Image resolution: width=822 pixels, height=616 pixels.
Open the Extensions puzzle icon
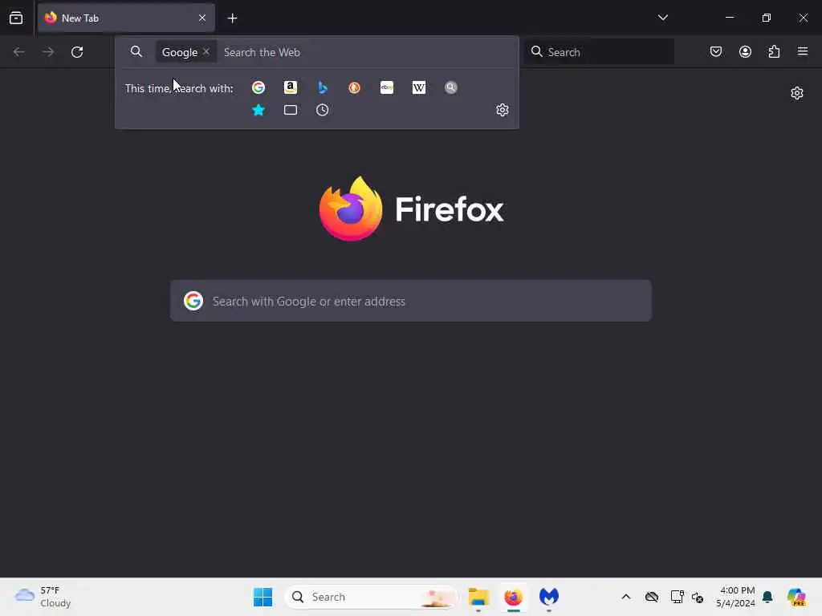pyautogui.click(x=774, y=52)
